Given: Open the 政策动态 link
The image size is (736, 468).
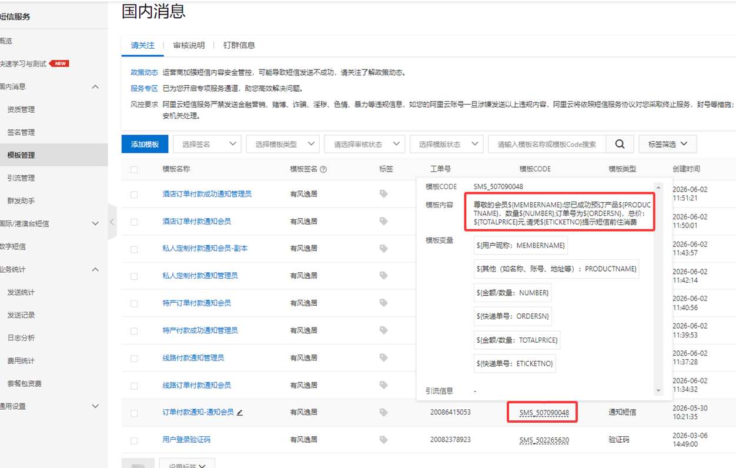Looking at the screenshot, I should coord(145,72).
